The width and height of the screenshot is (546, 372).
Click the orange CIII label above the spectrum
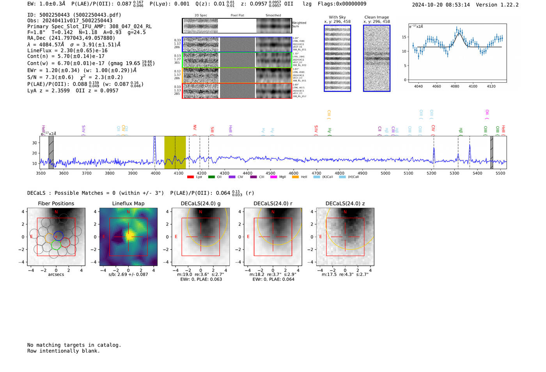pyautogui.click(x=329, y=114)
